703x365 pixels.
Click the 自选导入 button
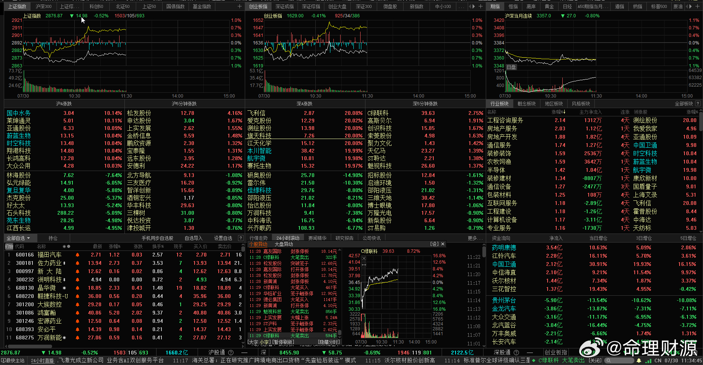(x=193, y=238)
